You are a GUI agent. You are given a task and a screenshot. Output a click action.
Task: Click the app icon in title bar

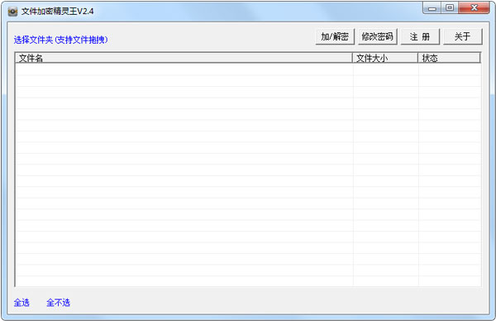(12, 12)
